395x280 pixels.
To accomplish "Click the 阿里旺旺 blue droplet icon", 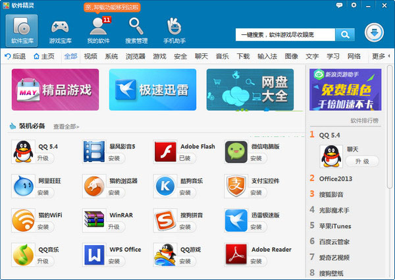I will click(23, 186).
